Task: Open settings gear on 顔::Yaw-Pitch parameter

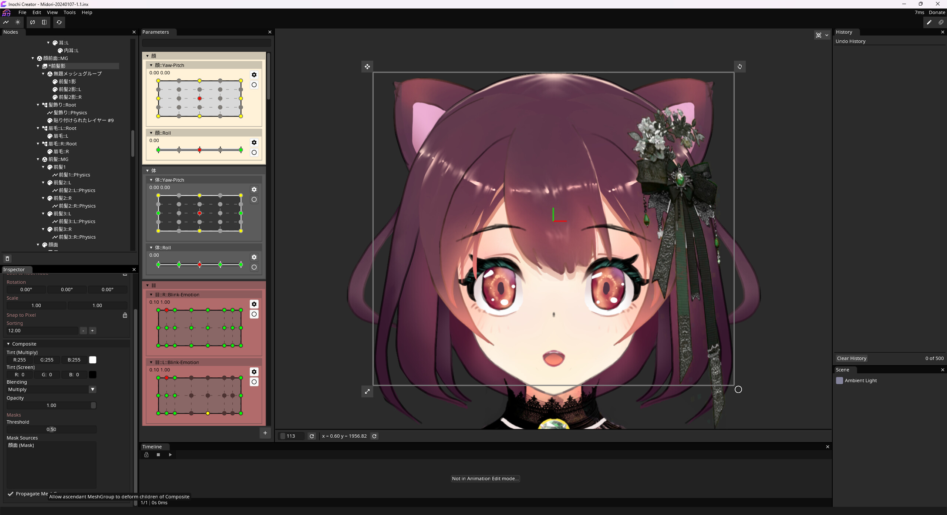Action: click(254, 75)
